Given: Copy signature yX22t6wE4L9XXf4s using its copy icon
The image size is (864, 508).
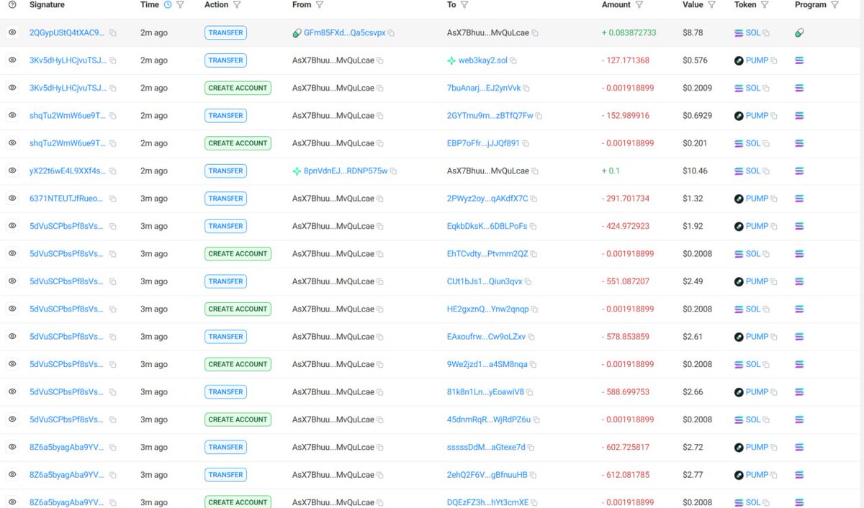Looking at the screenshot, I should (113, 171).
